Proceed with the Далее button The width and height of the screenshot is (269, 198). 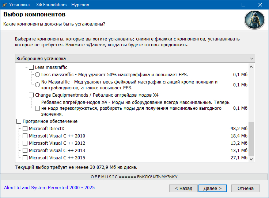213,189
